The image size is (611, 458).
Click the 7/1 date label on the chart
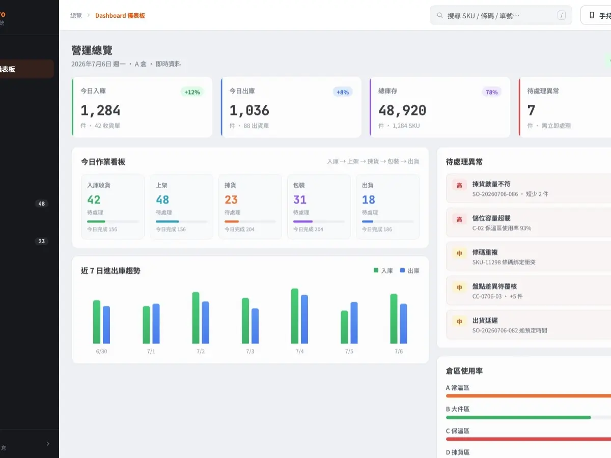tap(151, 352)
